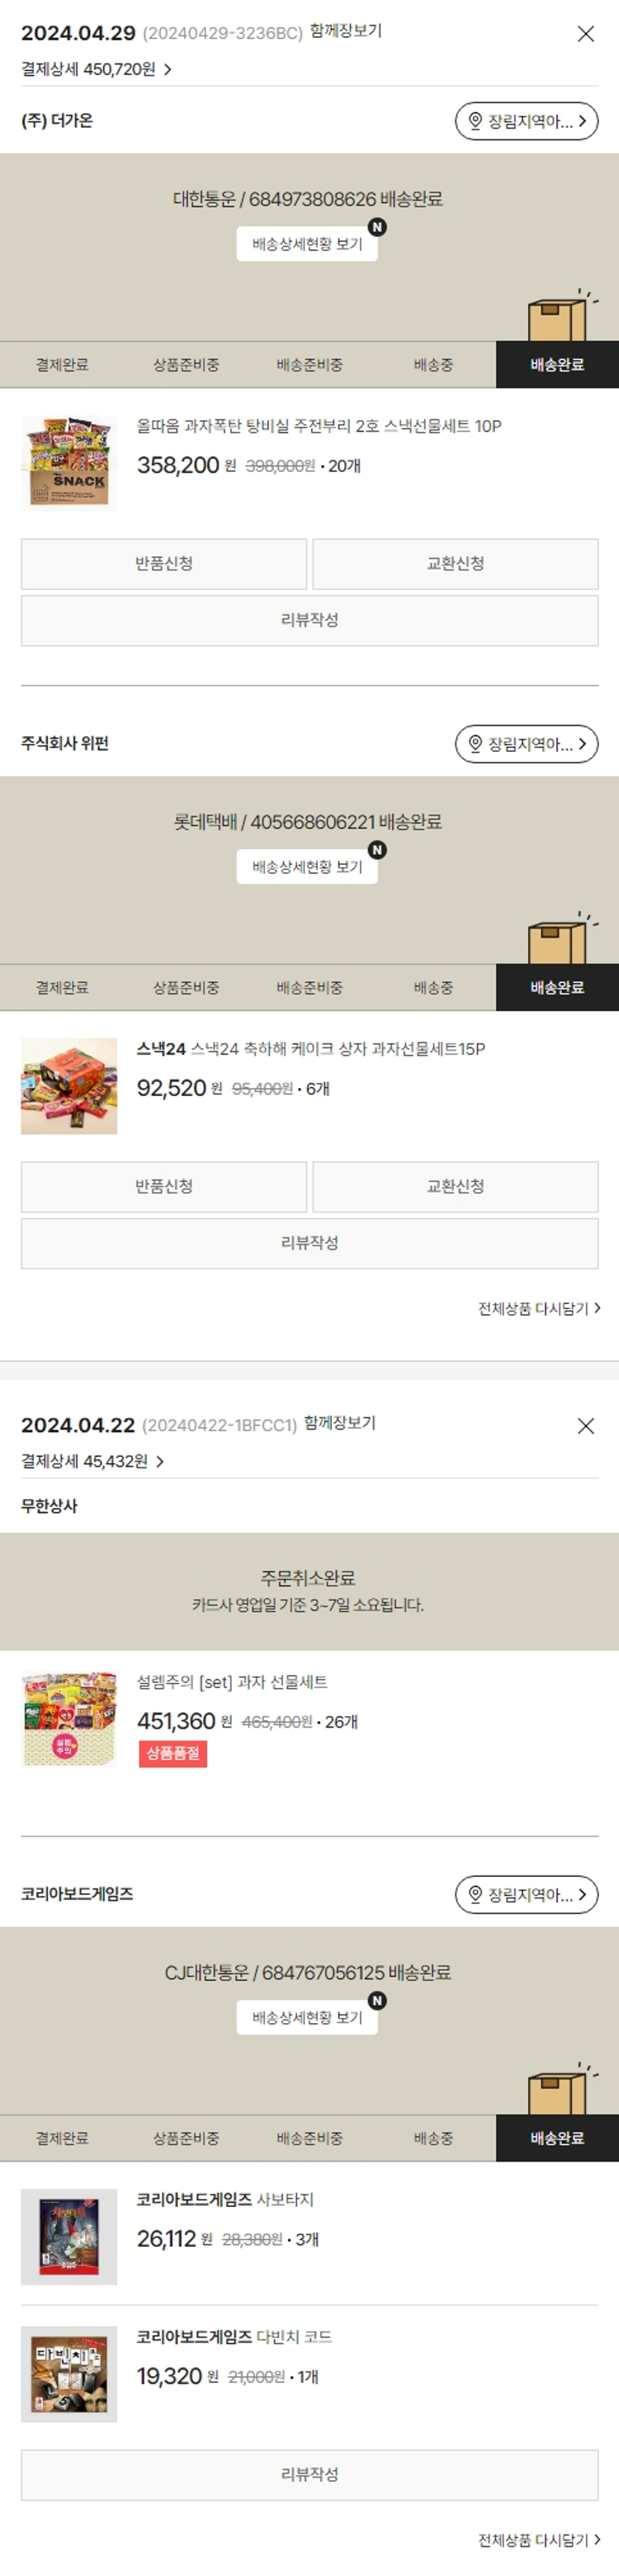Open delivery address for 코리아보드게임즈 shipment

(x=526, y=1894)
